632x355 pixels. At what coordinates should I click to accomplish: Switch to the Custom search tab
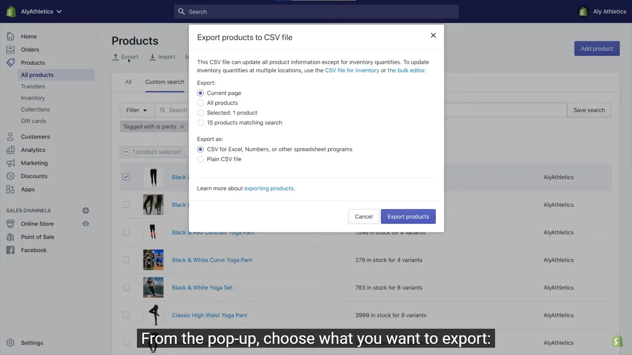tap(165, 82)
